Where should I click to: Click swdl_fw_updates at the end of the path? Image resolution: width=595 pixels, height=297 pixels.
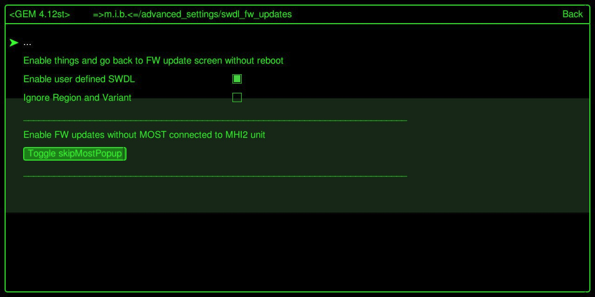(257, 14)
